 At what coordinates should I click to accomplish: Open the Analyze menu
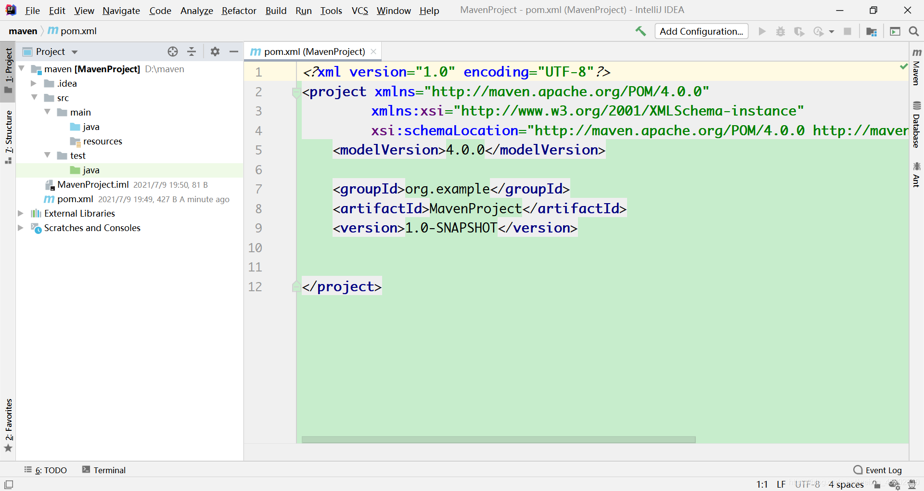pyautogui.click(x=196, y=10)
